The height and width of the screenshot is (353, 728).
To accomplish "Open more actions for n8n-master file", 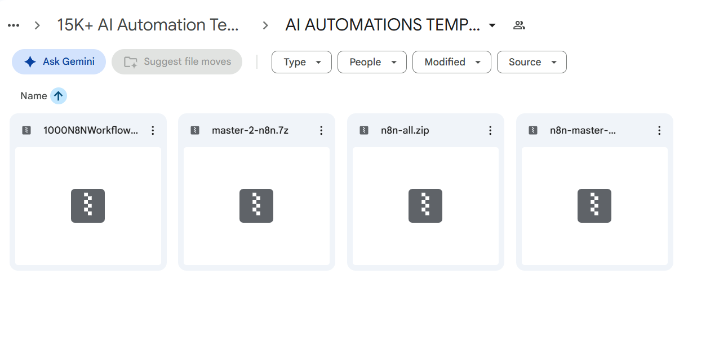I will coord(659,130).
